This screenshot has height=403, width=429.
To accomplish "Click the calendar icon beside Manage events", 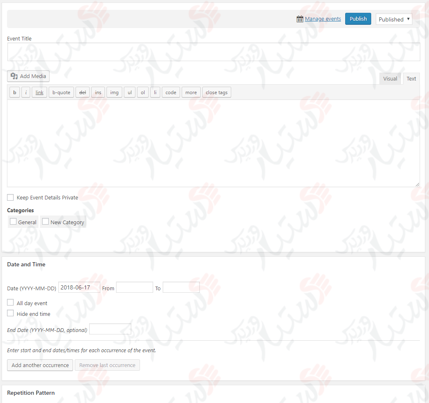I will (x=300, y=19).
